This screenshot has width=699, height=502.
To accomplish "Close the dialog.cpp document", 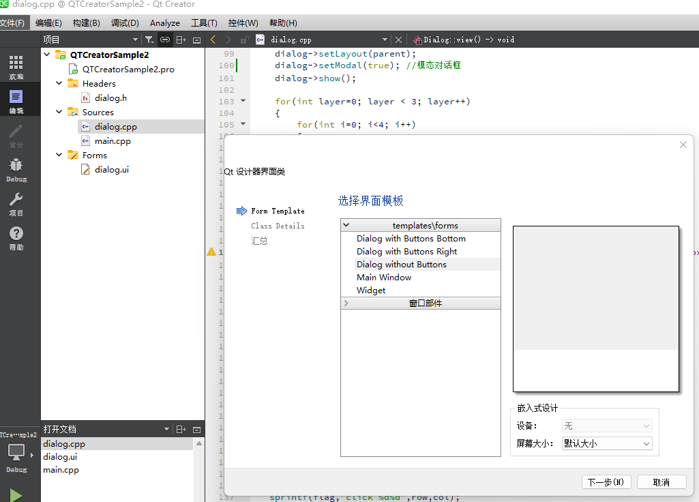I will click(398, 40).
